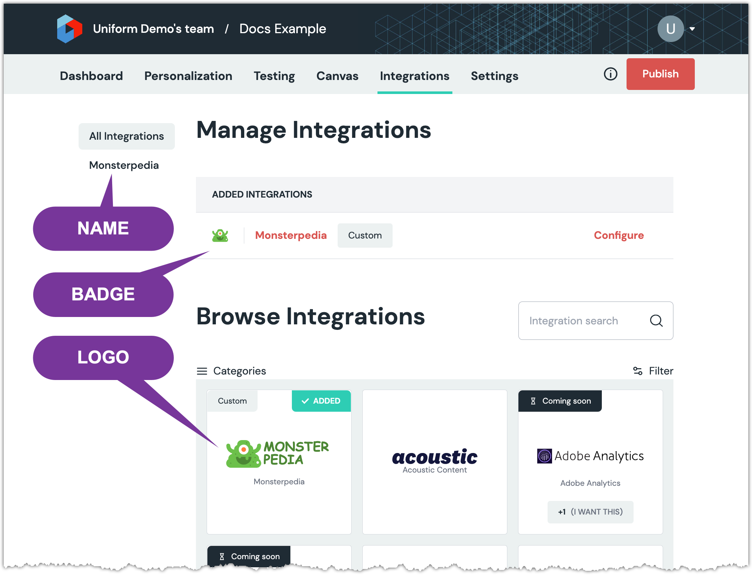Click the Monsterpedia logo in browse card

277,453
